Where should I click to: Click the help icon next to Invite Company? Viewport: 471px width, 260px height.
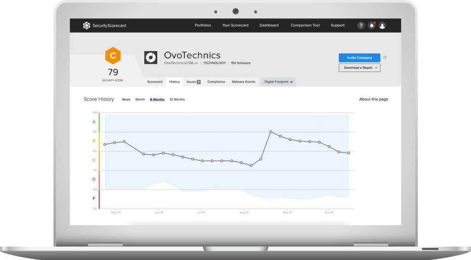[385, 57]
